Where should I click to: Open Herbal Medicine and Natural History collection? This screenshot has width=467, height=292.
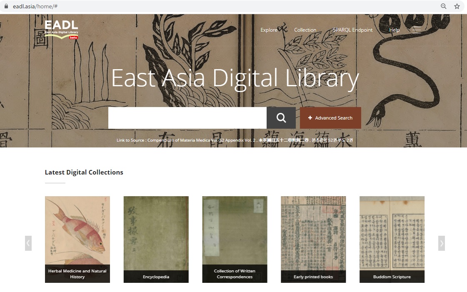(77, 239)
